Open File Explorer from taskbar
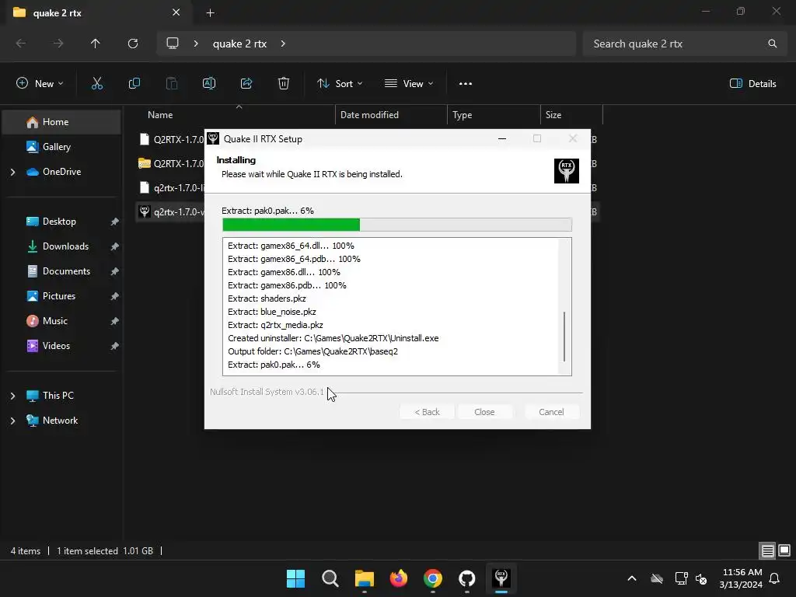Screen dimensions: 796x597 click(x=364, y=578)
